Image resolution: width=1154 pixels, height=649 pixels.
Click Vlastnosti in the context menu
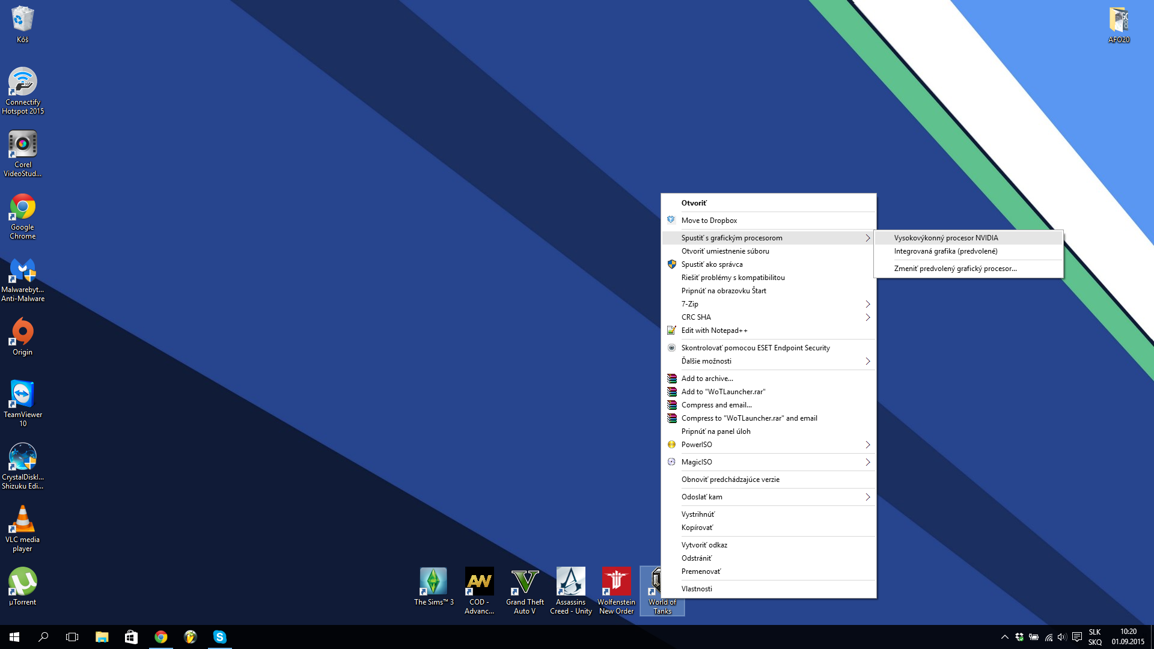[697, 589]
